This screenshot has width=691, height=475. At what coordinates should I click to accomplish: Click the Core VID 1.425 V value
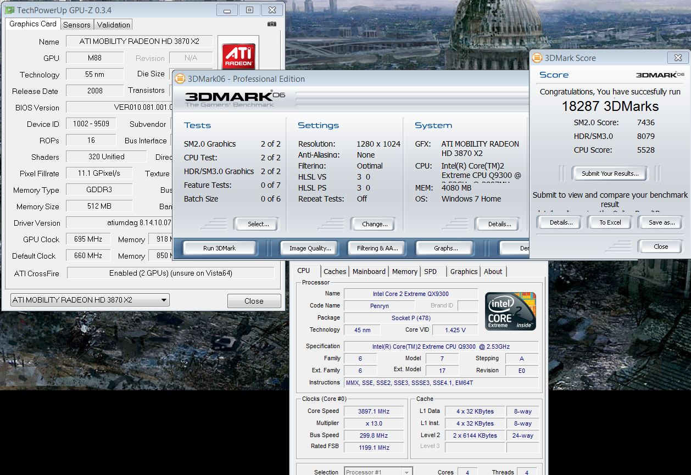point(455,330)
